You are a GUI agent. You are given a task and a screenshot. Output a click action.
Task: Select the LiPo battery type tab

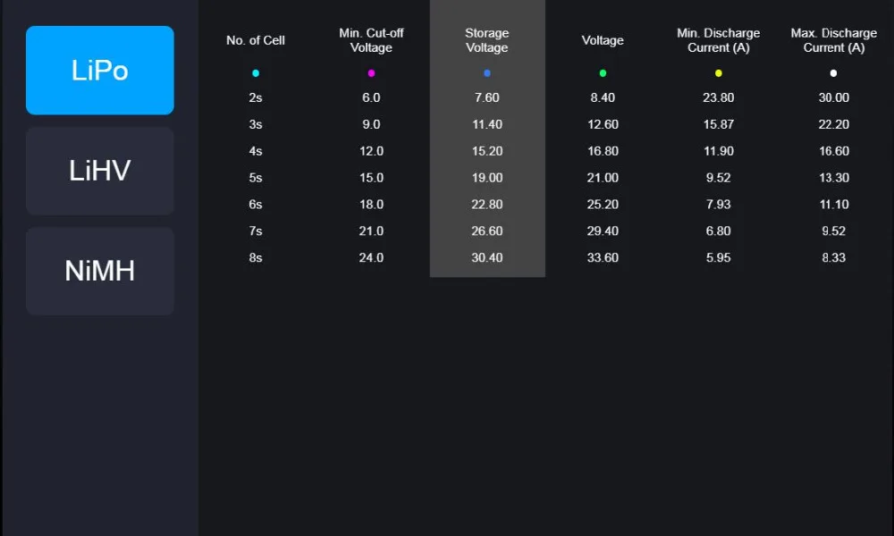coord(100,70)
